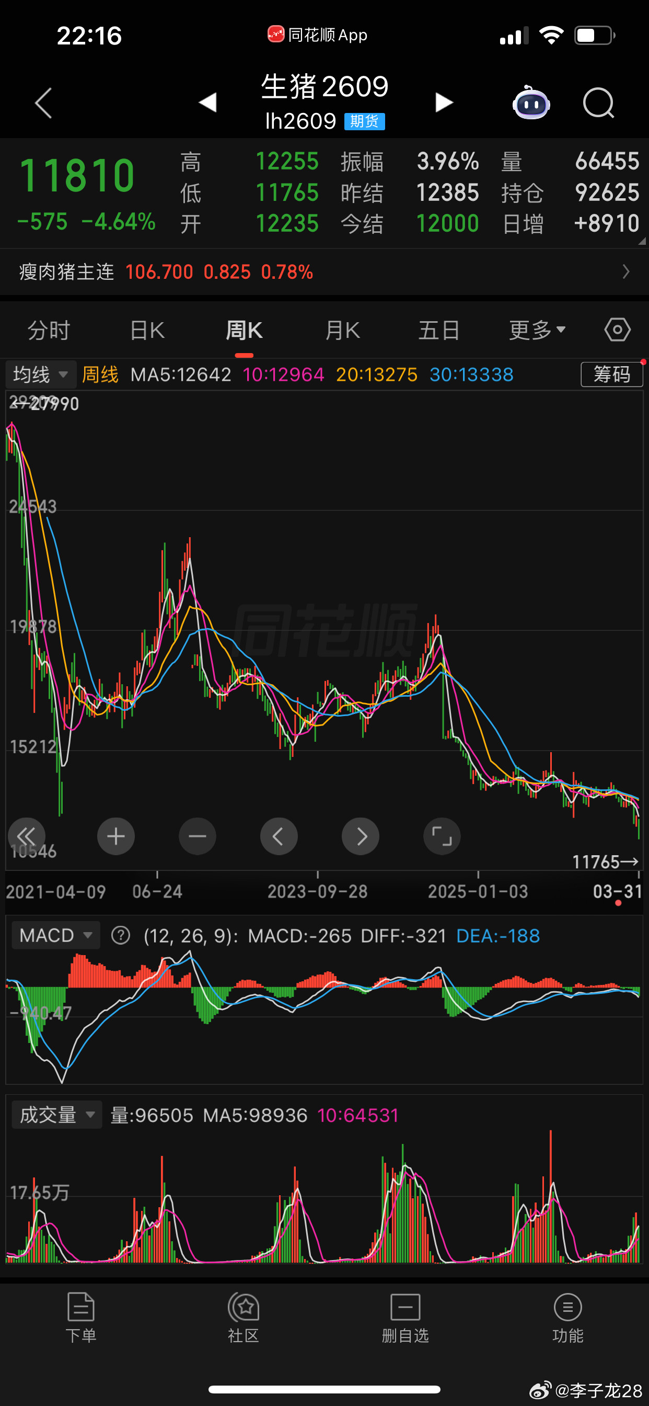Tap the latest price 11810
The height and width of the screenshot is (1406, 649).
pyautogui.click(x=77, y=176)
